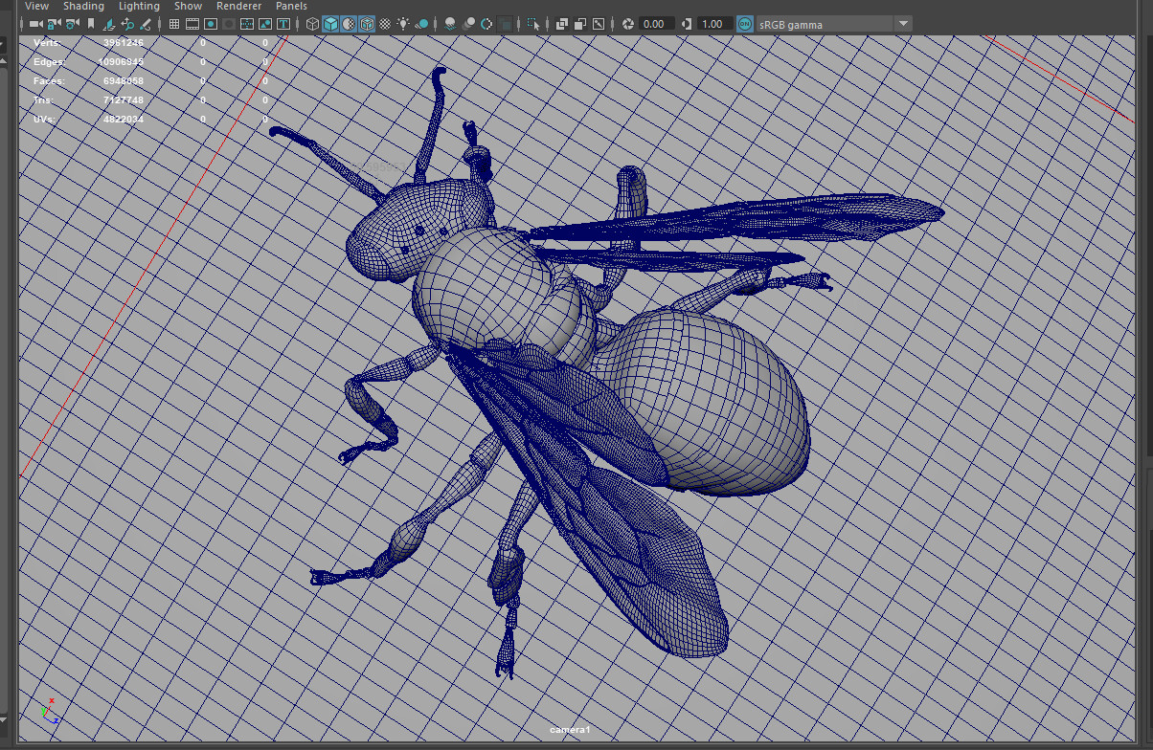The width and height of the screenshot is (1153, 750).
Task: Toggle the viewport Grid icon
Action: tap(173, 24)
